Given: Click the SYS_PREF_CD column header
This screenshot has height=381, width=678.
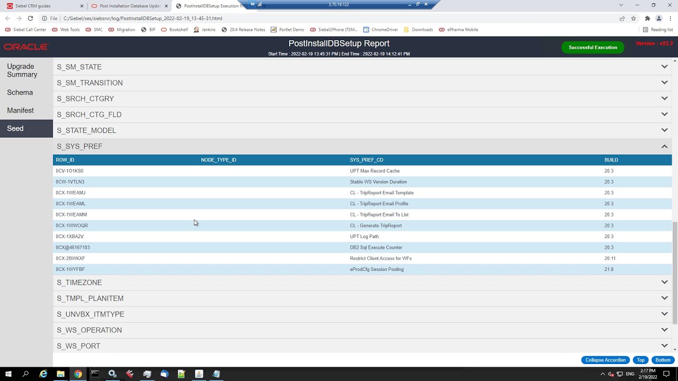Looking at the screenshot, I should 367,160.
